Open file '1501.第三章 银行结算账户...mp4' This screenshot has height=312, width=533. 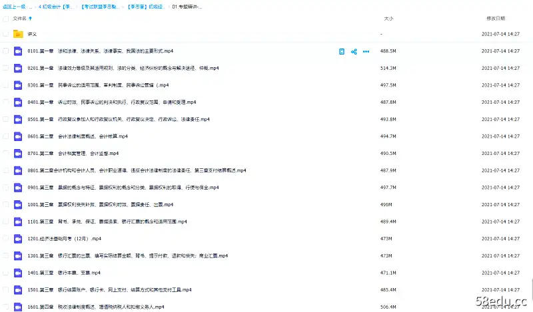point(109,289)
